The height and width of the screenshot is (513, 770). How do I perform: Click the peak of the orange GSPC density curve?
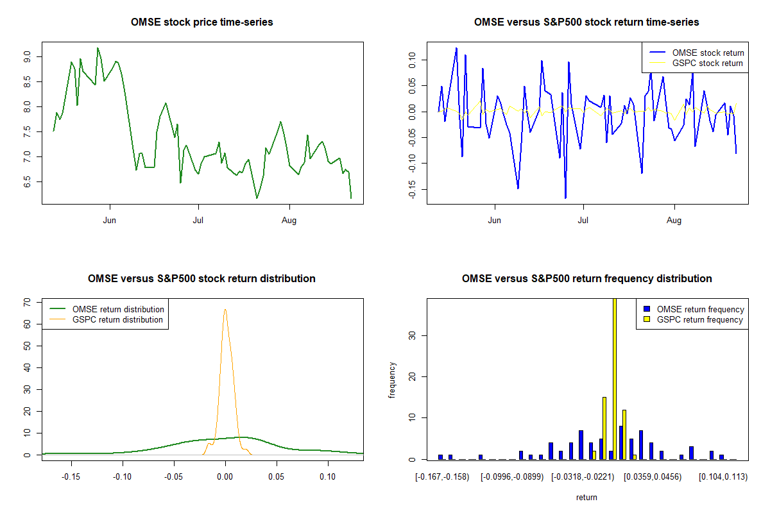point(225,310)
